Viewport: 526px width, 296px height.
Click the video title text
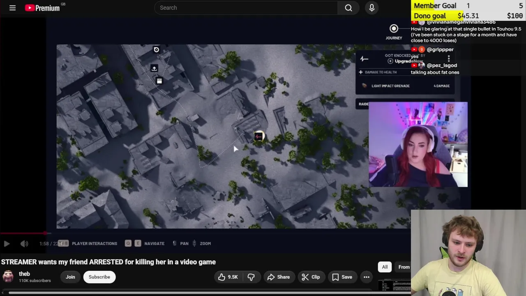[x=108, y=262]
